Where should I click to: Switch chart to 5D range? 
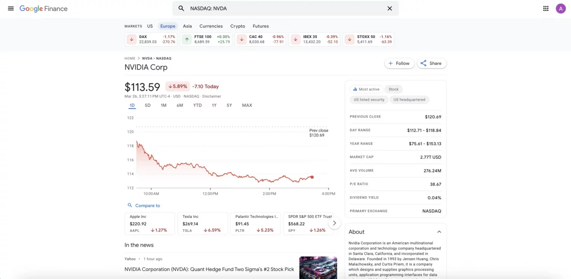point(148,105)
